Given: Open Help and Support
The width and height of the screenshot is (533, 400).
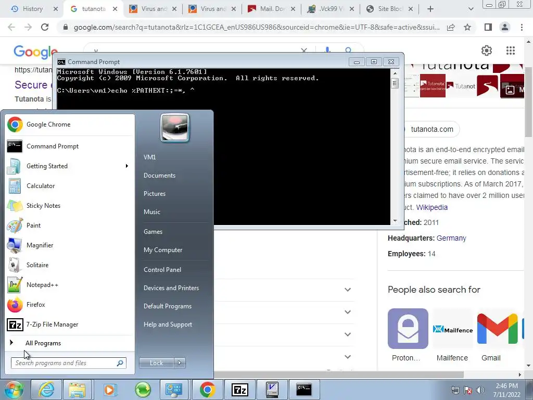Looking at the screenshot, I should click(168, 324).
